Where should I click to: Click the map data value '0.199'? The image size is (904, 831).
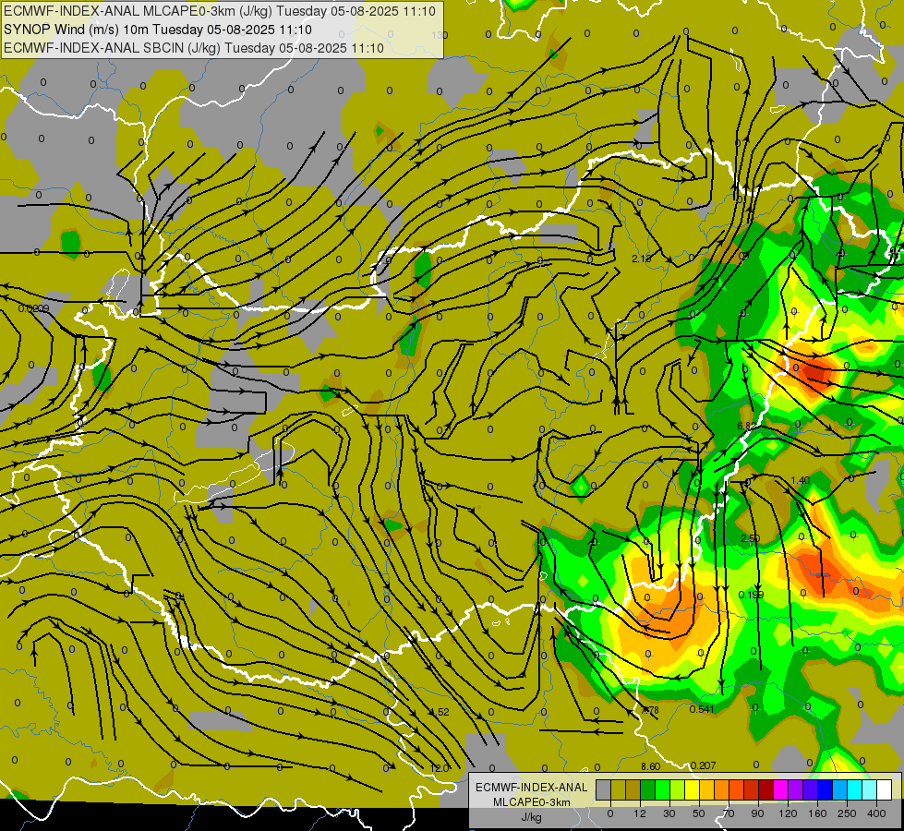point(751,595)
